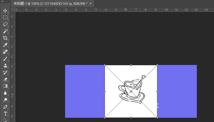Viewport: 214px width, 122px height.
Task: Select the Clone Stamp tool
Action: (5, 66)
